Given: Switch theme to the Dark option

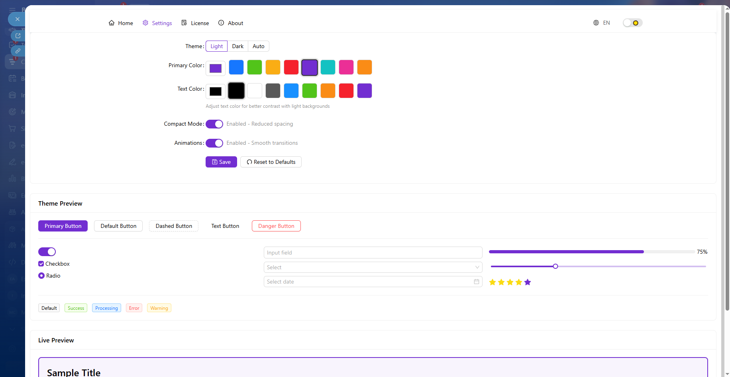Looking at the screenshot, I should coord(237,46).
